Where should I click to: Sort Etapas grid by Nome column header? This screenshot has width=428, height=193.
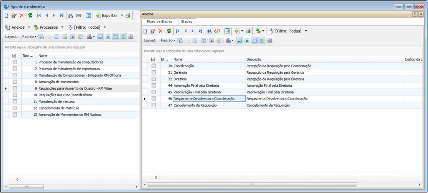click(x=209, y=59)
